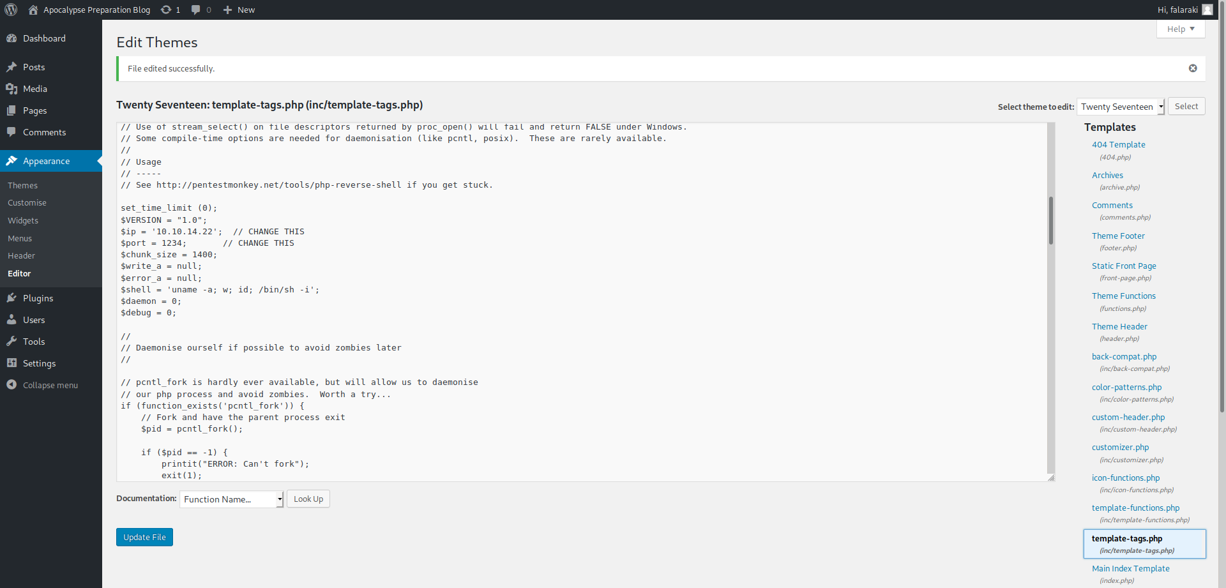Click the editor resize handle corner
Viewport: 1226px width, 588px height.
click(1051, 478)
